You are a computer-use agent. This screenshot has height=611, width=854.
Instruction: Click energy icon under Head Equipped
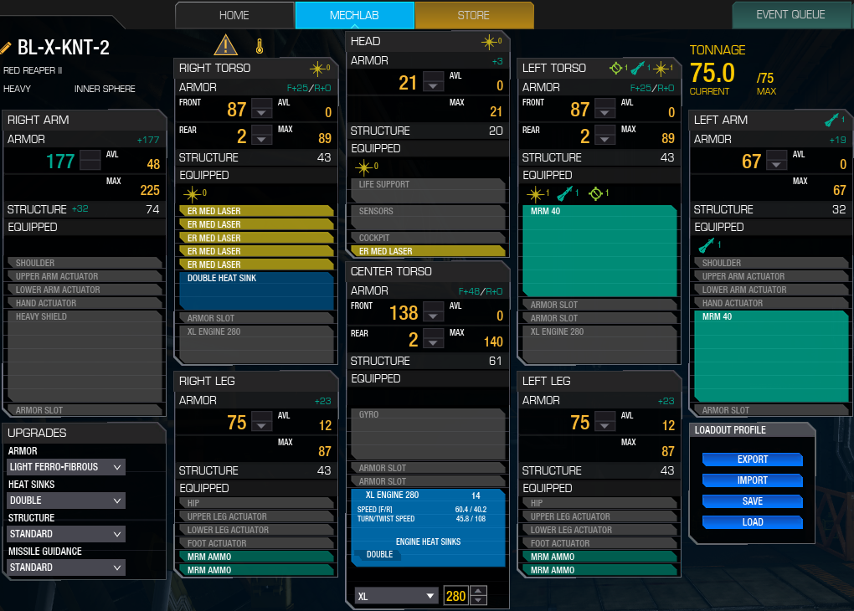click(x=364, y=167)
